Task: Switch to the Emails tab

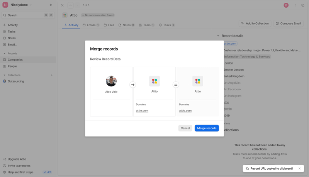Action: (x=91, y=25)
